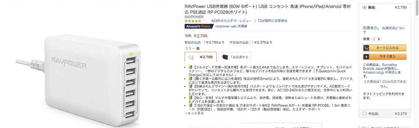Open the RAVPOWER brand link

click(194, 17)
